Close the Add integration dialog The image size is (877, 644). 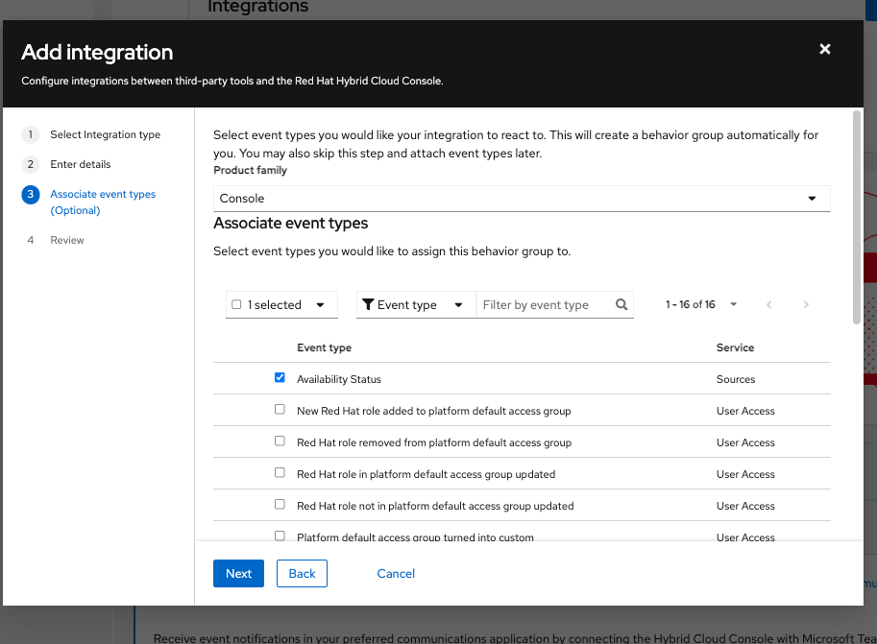point(824,50)
